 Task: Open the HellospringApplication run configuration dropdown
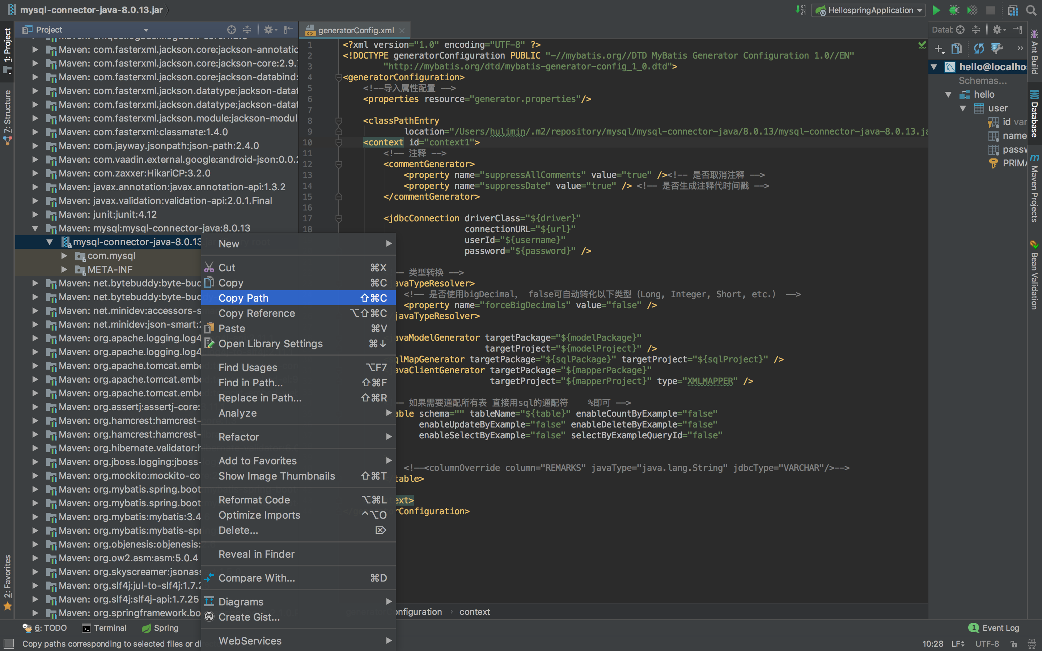pos(869,10)
